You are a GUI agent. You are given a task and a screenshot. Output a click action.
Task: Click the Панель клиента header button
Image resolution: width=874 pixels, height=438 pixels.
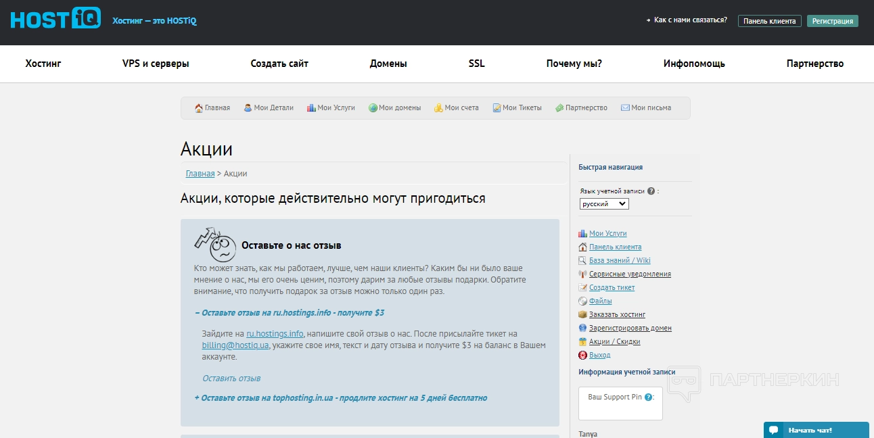(x=769, y=21)
